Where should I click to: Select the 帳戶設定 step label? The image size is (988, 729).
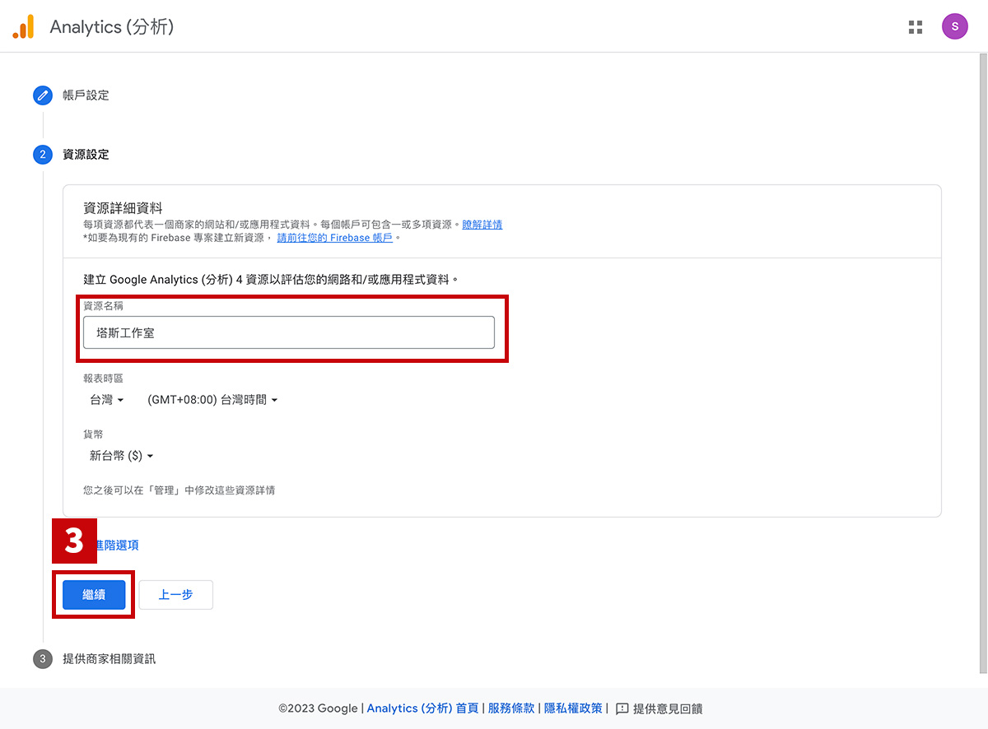86,95
